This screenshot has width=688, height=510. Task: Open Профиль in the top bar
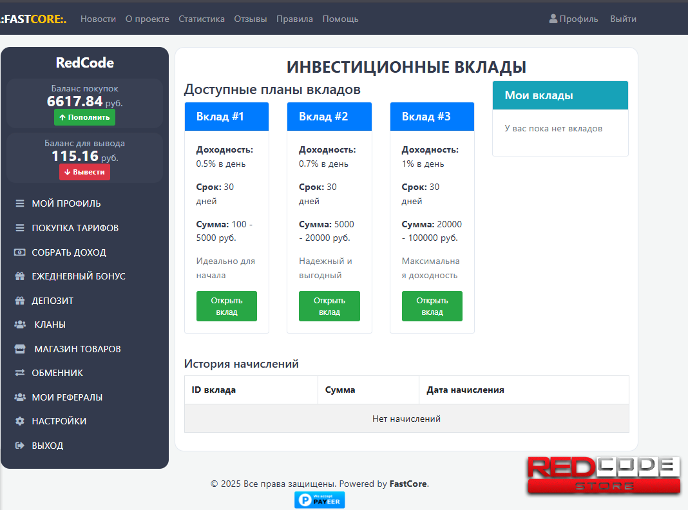pos(573,19)
